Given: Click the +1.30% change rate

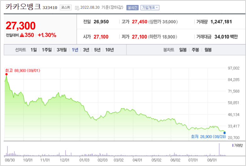Looking at the screenshot, I should tap(47, 35).
